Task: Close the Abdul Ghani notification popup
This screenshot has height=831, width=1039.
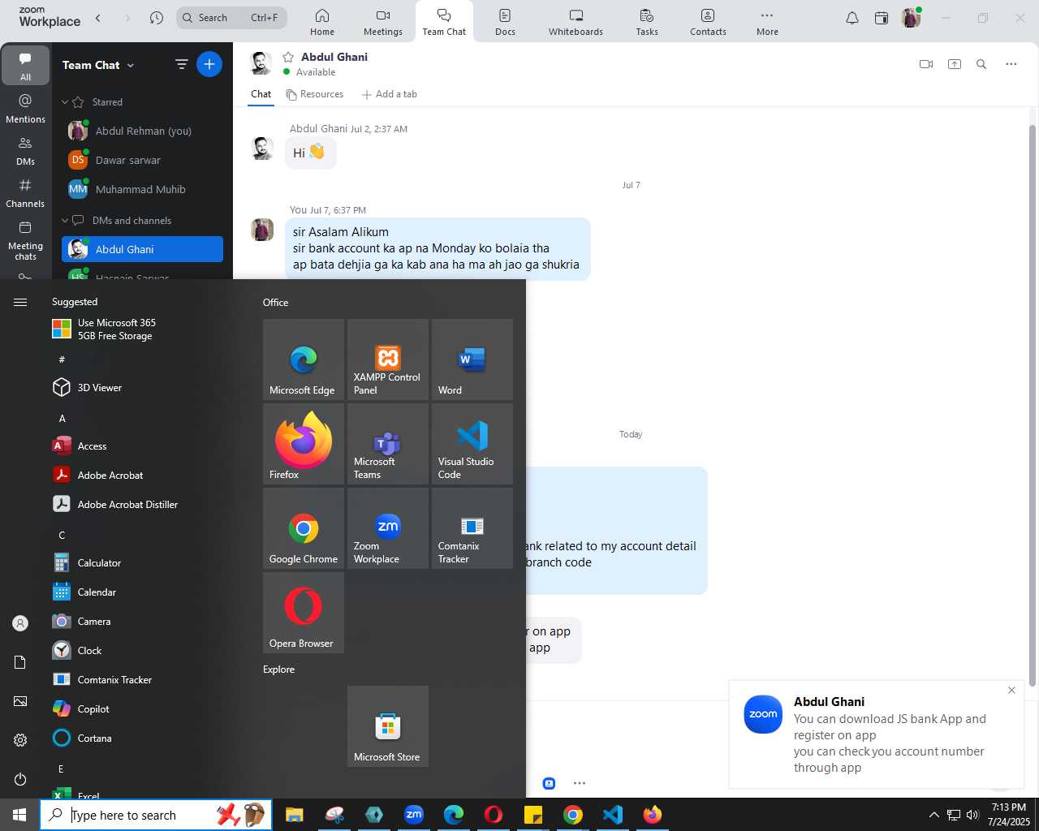Action: (1011, 690)
